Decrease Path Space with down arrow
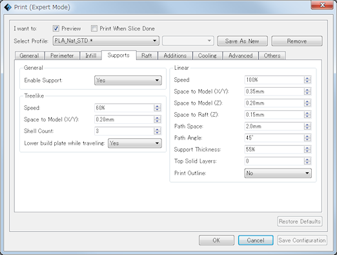The image size is (337, 255). click(307, 128)
